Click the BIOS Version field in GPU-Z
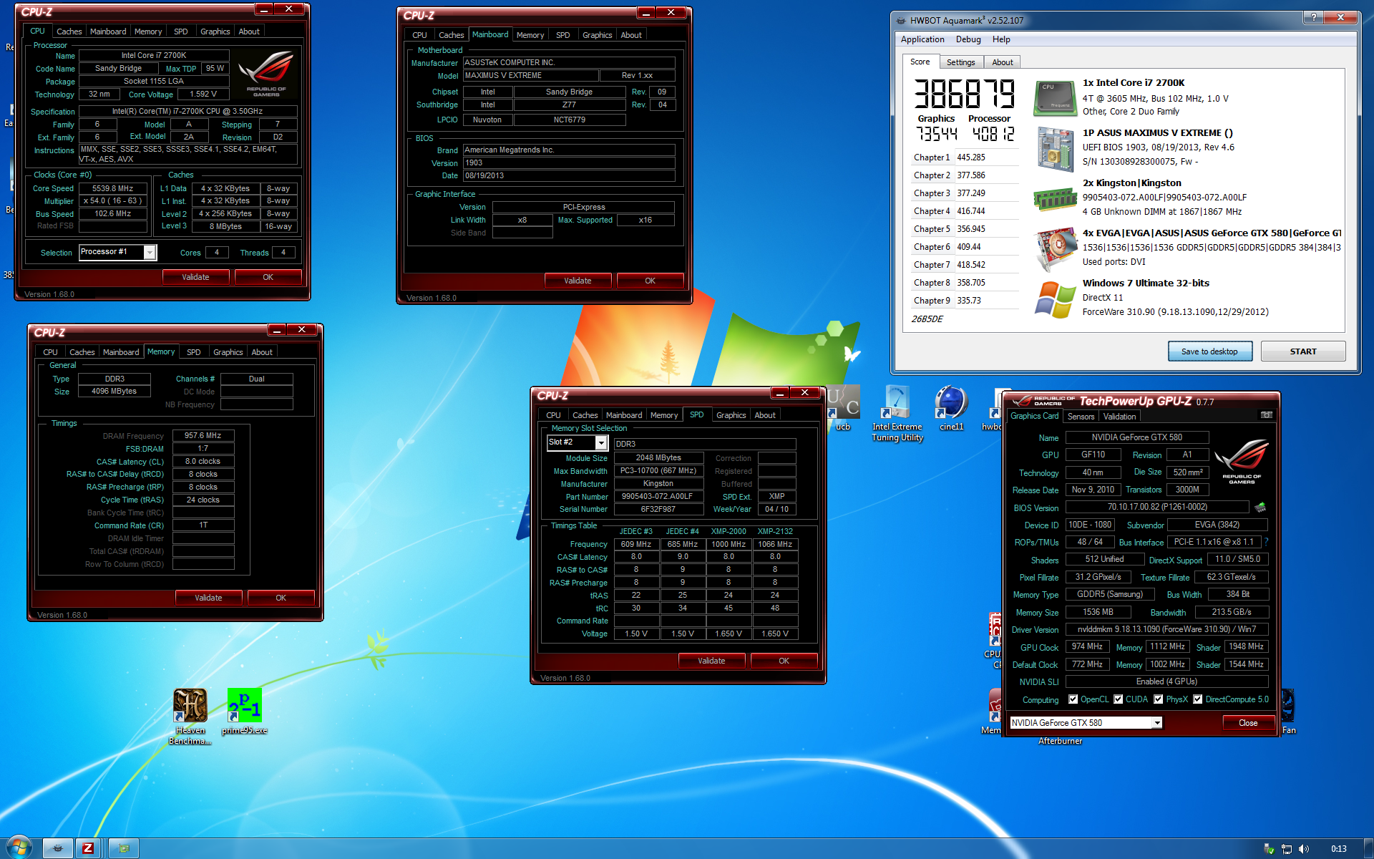 [1156, 507]
